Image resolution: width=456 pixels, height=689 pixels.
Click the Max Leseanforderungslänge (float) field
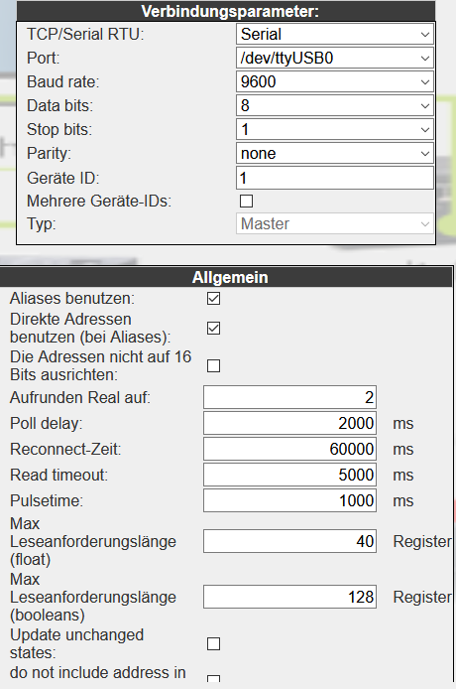tap(289, 541)
